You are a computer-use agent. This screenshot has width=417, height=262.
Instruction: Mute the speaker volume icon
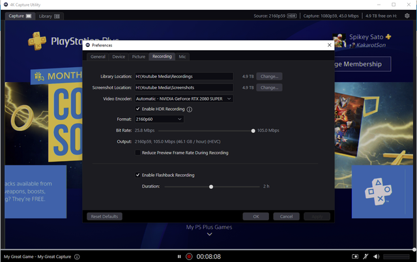click(x=377, y=257)
